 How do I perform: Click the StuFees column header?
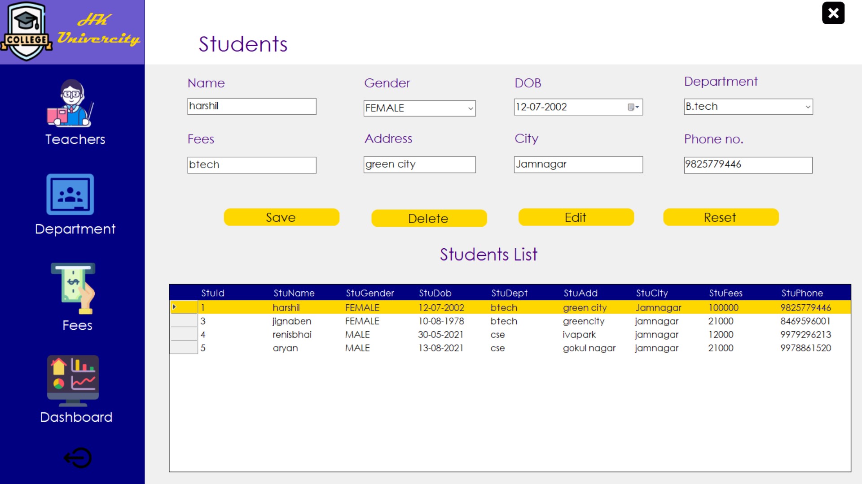point(725,293)
